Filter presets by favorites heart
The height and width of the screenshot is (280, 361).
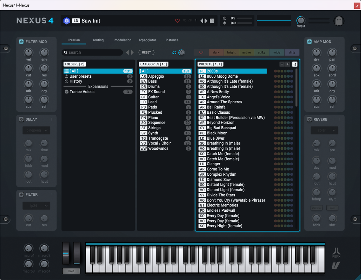201,52
